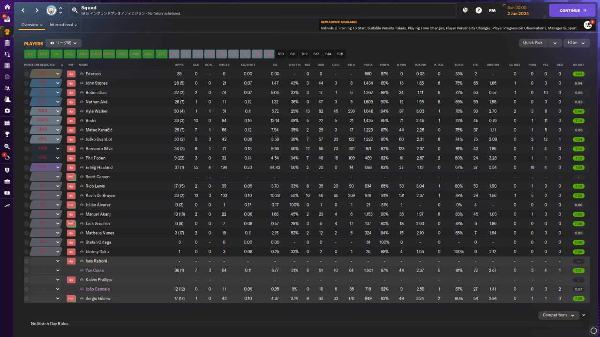Open the Competitions dropdown at bottom
Screen dimensions: 600x337
[558, 315]
